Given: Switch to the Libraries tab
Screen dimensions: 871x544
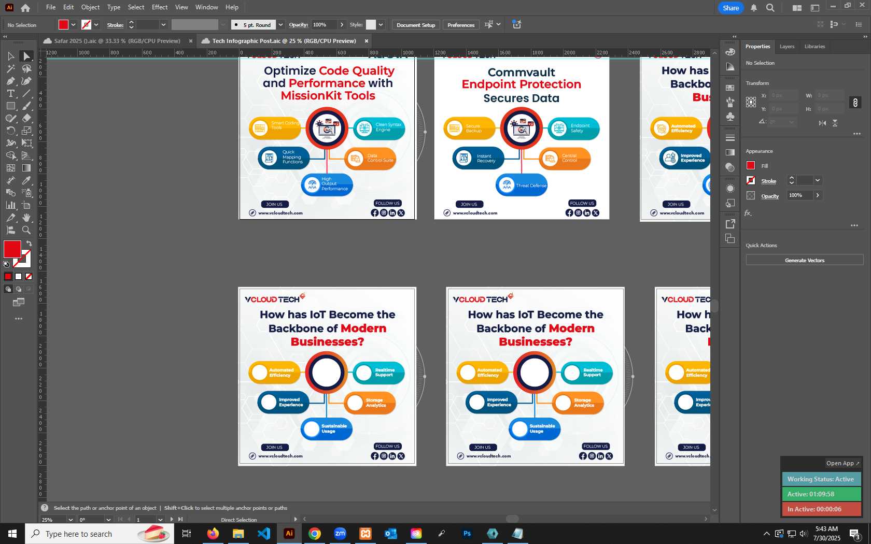Looking at the screenshot, I should coord(814,46).
